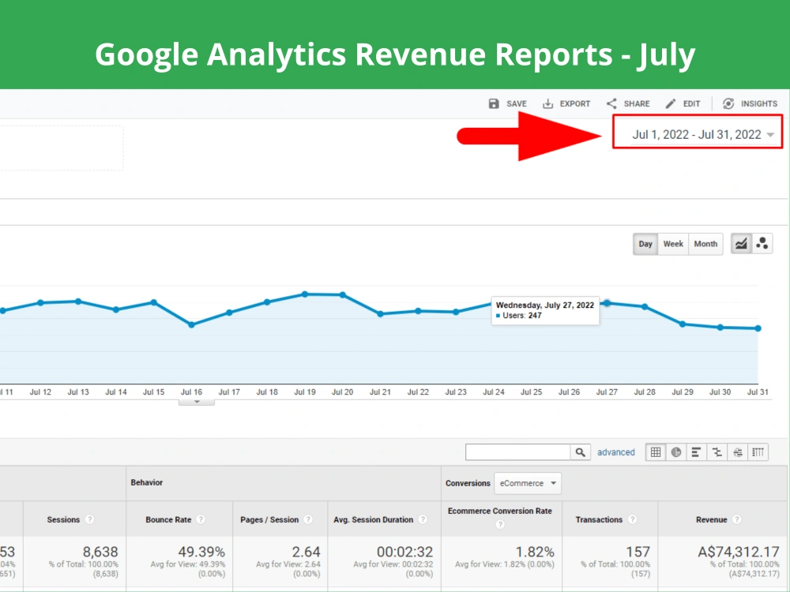Click the Save floppy disk icon
Viewport: 790px width, 592px height.
click(494, 103)
